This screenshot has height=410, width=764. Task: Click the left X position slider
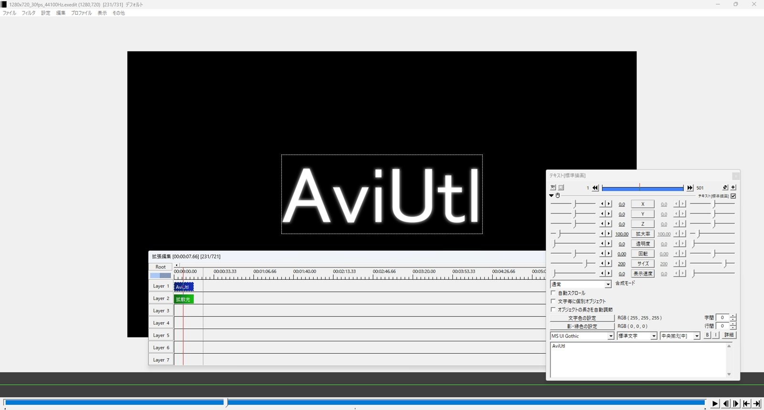click(x=573, y=204)
